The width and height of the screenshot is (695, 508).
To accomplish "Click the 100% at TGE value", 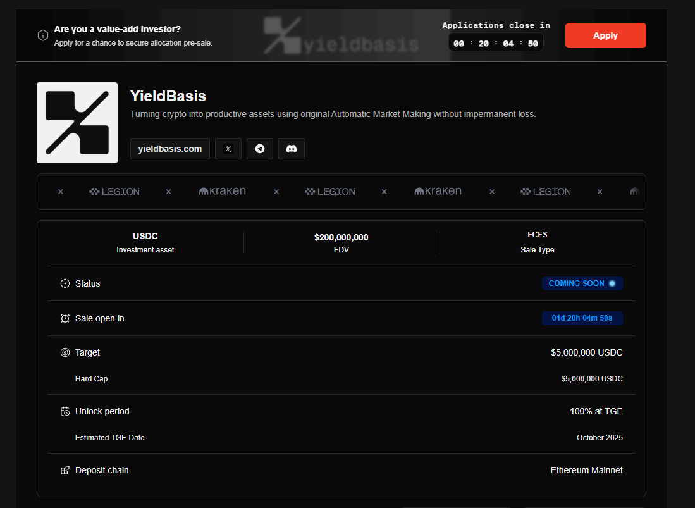I will click(596, 411).
